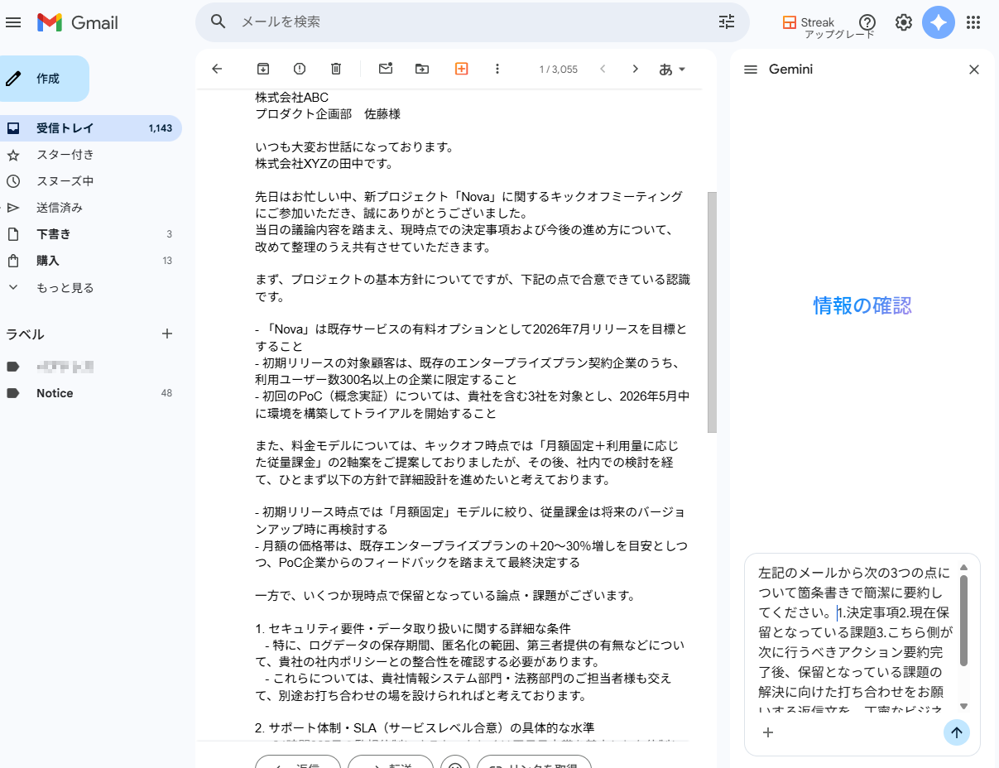Mark the email as unread
Image resolution: width=999 pixels, height=768 pixels.
pos(386,69)
